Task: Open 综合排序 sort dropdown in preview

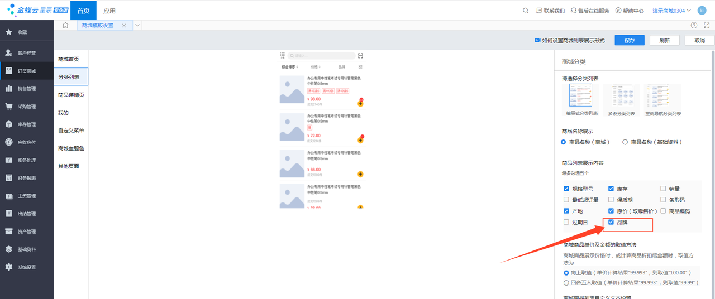Action: pyautogui.click(x=289, y=66)
